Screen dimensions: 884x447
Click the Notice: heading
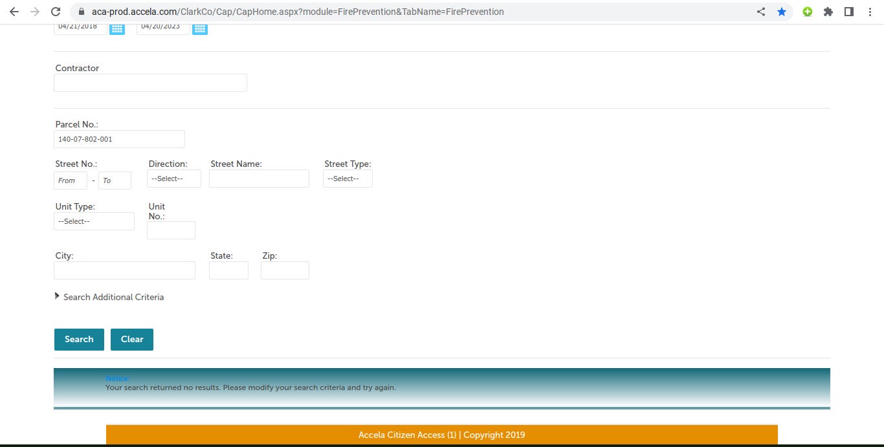coord(118,378)
